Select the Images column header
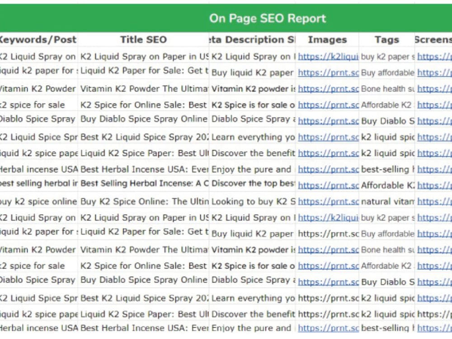Image resolution: width=452 pixels, height=339 pixels. (327, 40)
